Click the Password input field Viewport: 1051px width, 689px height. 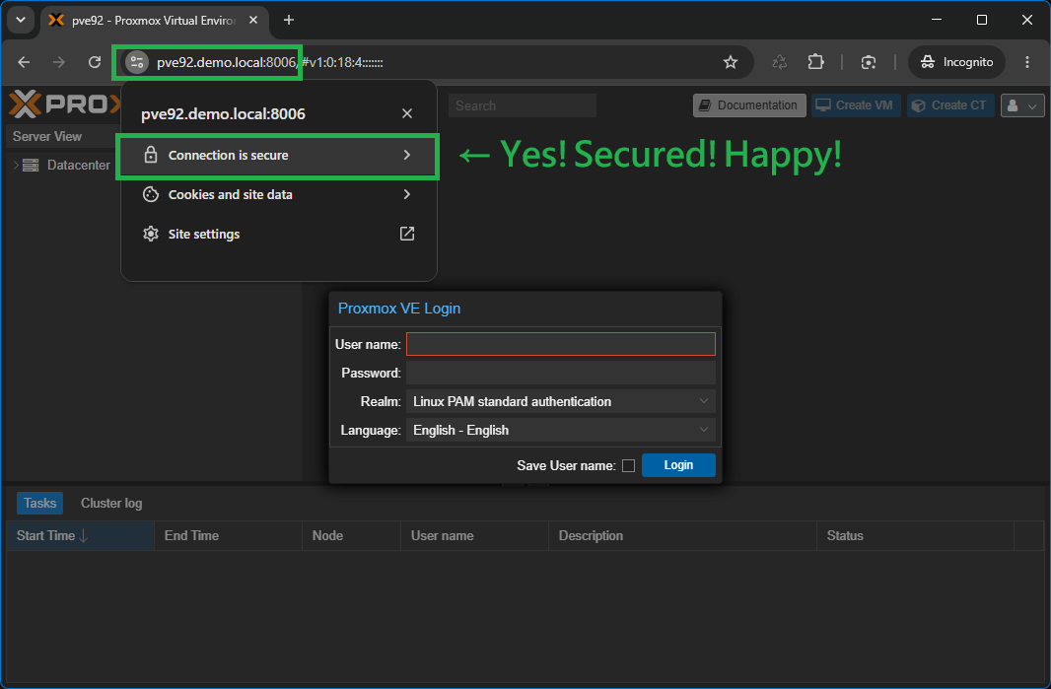[x=561, y=373]
